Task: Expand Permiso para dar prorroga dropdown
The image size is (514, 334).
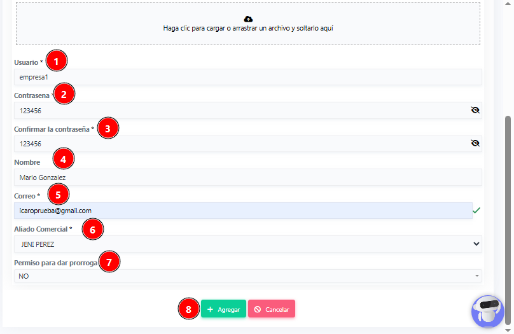Action: click(x=247, y=276)
